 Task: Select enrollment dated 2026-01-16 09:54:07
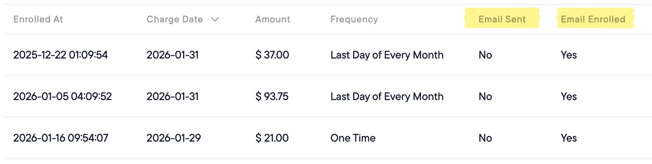tap(60, 138)
